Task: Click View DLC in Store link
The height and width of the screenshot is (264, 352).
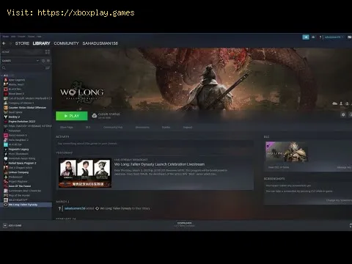Action: point(279,167)
